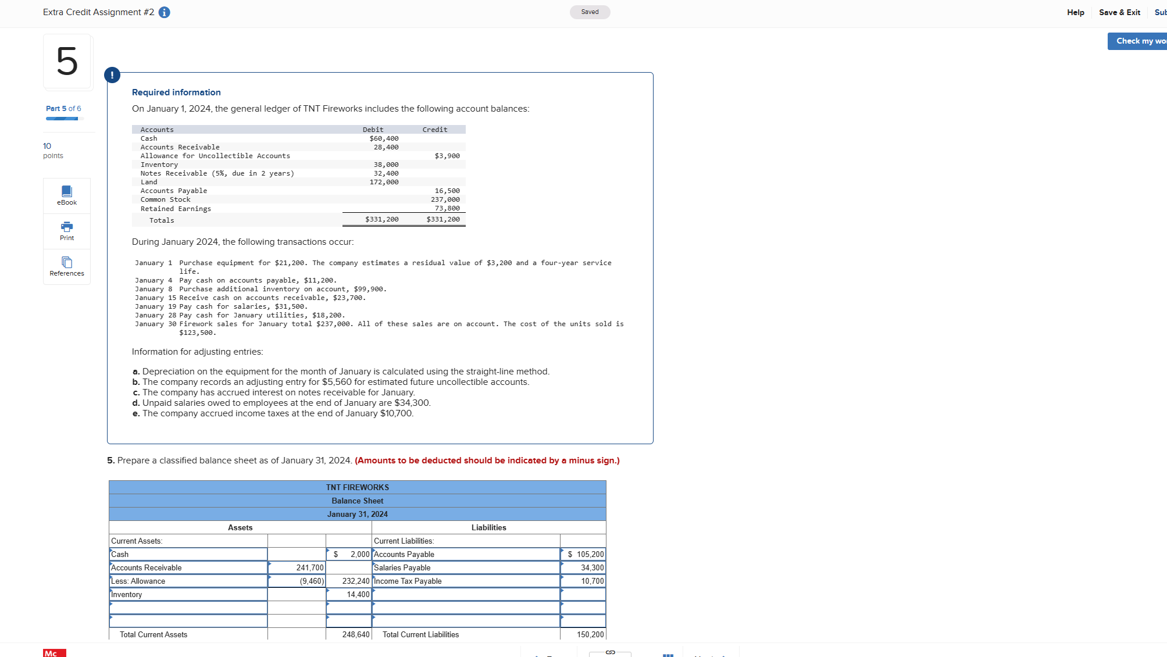
Task: Click the Salaries Payable amount cell
Action: pos(583,567)
